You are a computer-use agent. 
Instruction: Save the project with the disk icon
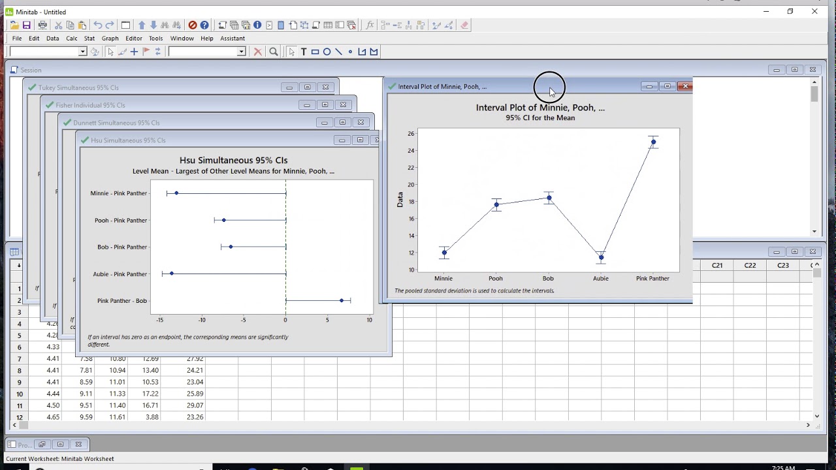pos(27,25)
